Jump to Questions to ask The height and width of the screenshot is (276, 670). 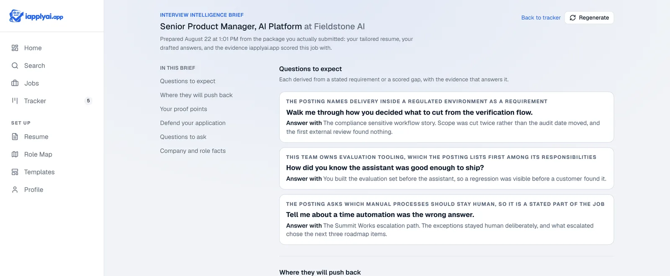pos(183,137)
